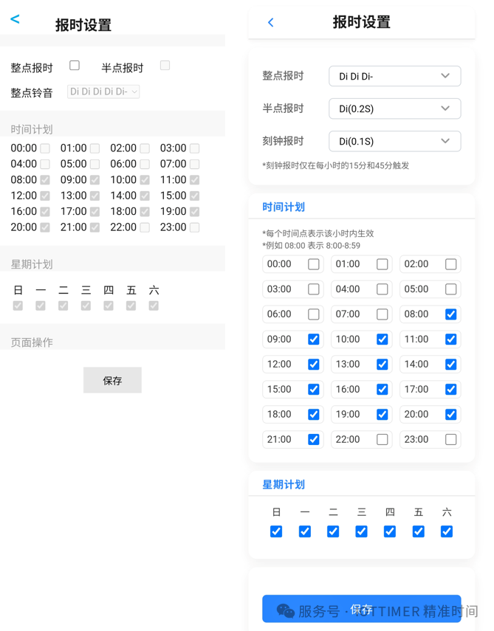
Task: Toggle 08:00 checkbox in left panel
Action: [45, 180]
